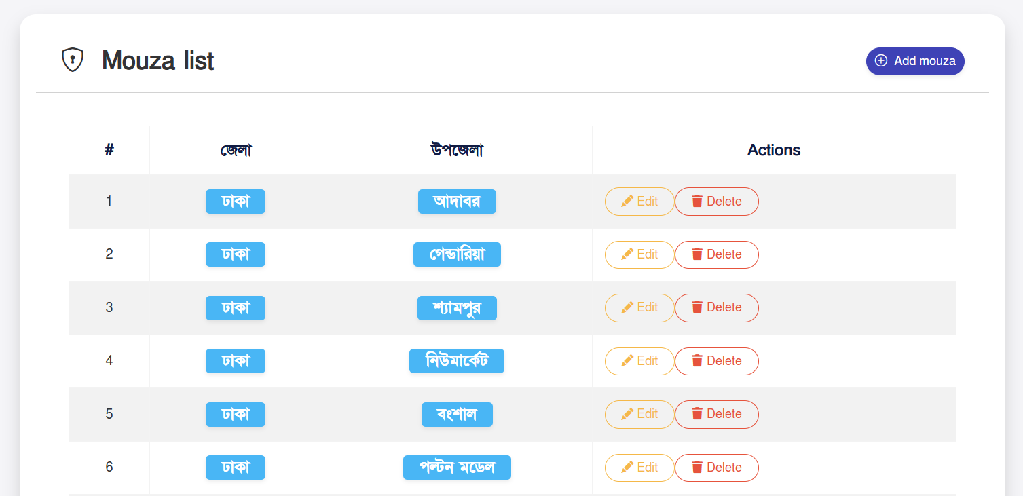Delete the বংশাল row
Image resolution: width=1023 pixels, height=496 pixels.
[x=716, y=414]
